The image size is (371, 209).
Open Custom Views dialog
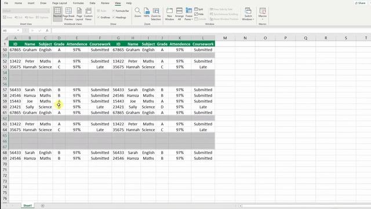(88, 14)
